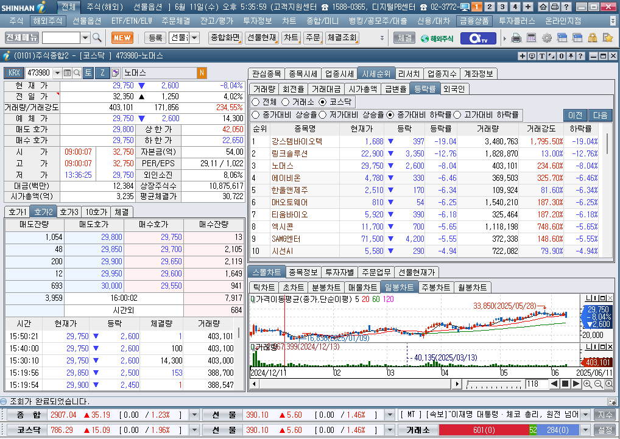The height and width of the screenshot is (439, 620).
Task: Zoom out the daily chart
Action: [x=598, y=384]
